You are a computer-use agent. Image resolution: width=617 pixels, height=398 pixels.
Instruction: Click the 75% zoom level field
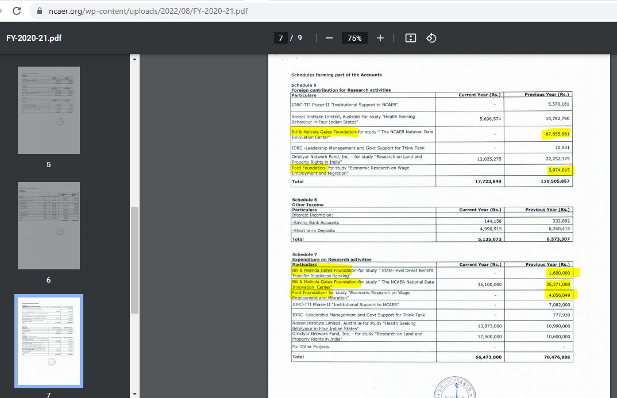coord(354,38)
